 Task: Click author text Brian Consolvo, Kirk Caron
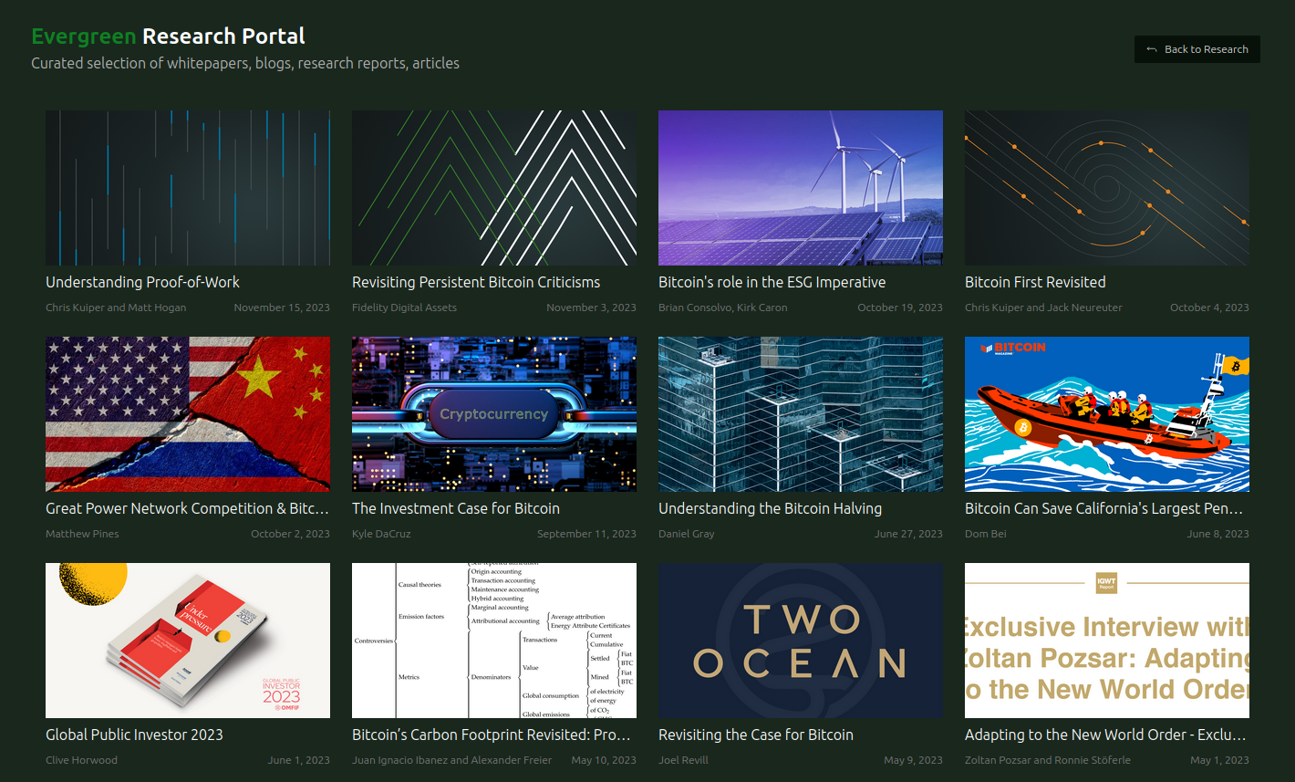723,308
